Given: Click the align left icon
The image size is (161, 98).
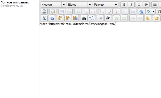Looking at the screenshot, I should click(155, 5).
